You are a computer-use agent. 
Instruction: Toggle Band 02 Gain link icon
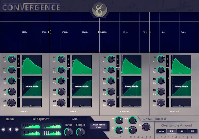(55, 101)
